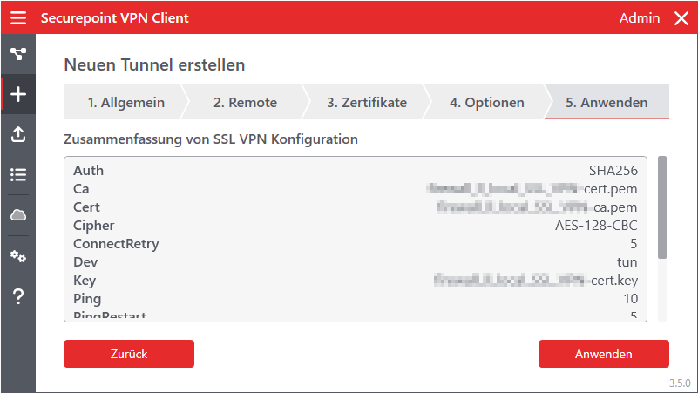The image size is (698, 393).
Task: Open the hamburger menu
Action: [18, 18]
